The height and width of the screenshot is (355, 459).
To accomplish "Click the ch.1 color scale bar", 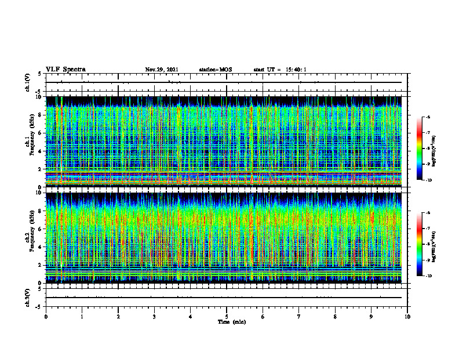I will [x=419, y=148].
